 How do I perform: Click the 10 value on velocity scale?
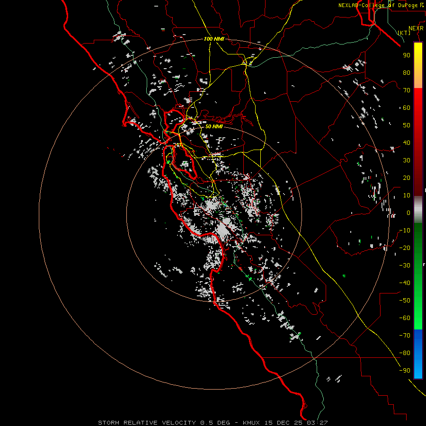pyautogui.click(x=407, y=195)
